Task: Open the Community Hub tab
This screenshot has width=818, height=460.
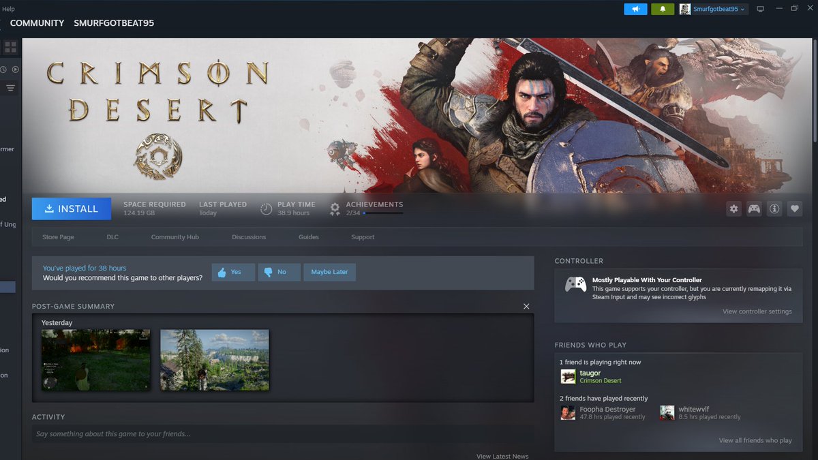Action: pyautogui.click(x=175, y=237)
